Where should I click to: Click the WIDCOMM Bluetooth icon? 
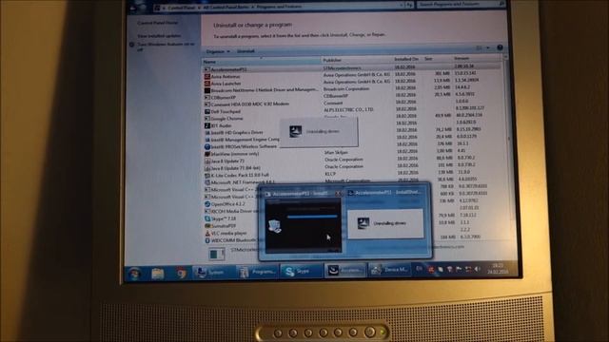point(207,240)
